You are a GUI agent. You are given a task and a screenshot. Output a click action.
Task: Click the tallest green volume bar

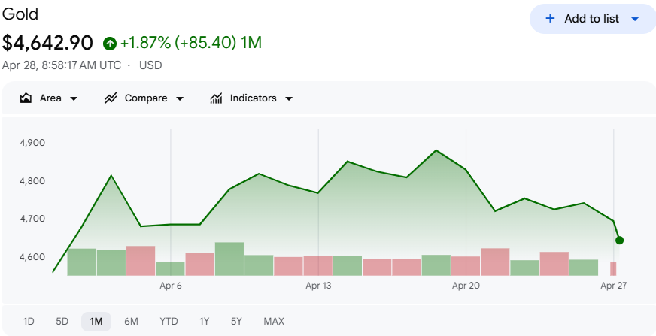point(229,259)
